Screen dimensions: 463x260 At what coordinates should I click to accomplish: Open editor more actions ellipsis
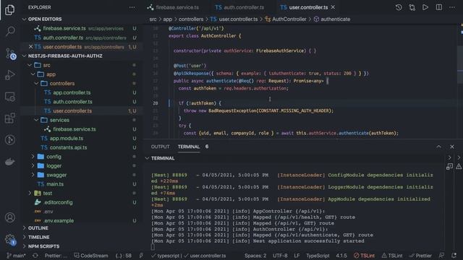click(452, 7)
